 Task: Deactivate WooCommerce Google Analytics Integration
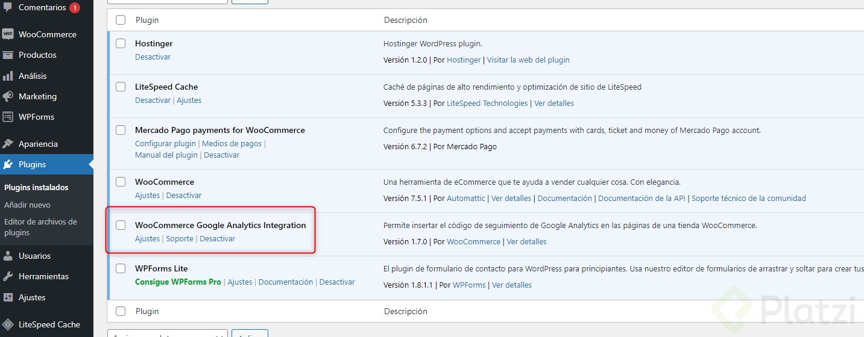pyautogui.click(x=218, y=239)
